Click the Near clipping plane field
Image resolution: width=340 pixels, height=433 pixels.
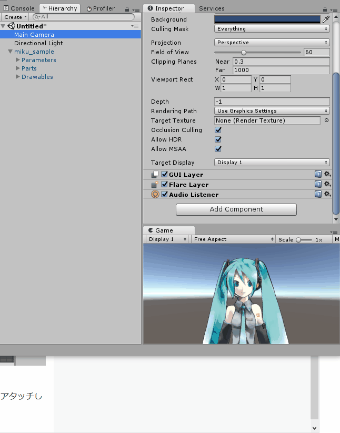pos(281,62)
